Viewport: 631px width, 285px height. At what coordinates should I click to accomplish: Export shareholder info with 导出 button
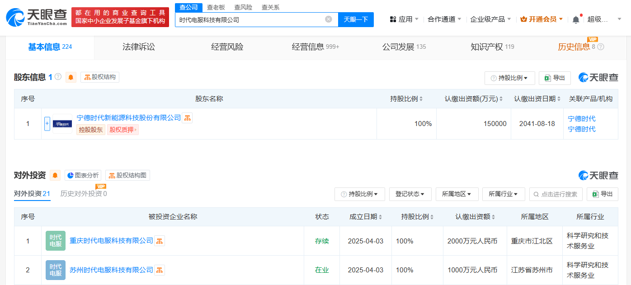[x=555, y=78]
